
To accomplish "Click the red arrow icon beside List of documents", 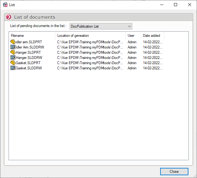I will tap(9, 17).
